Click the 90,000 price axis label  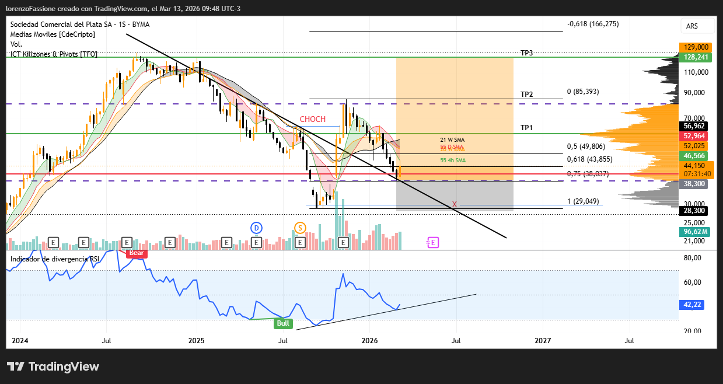(x=695, y=93)
